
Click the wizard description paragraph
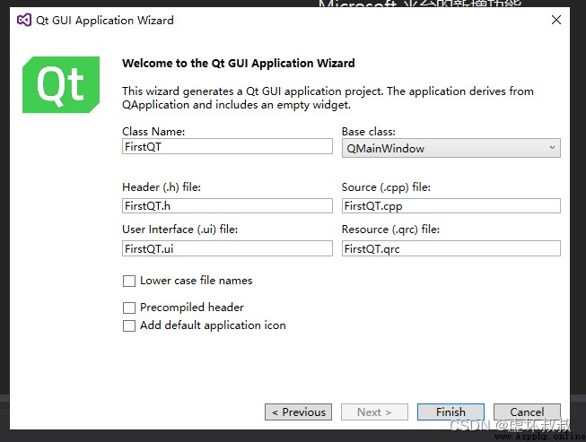(x=328, y=98)
